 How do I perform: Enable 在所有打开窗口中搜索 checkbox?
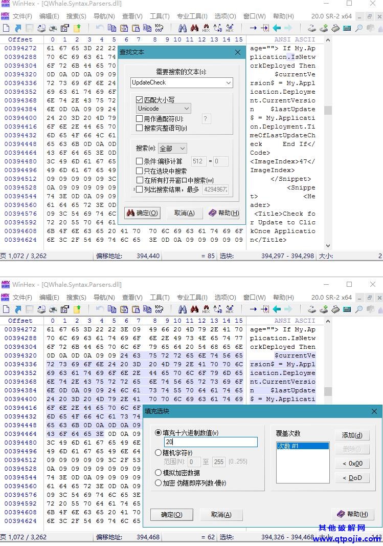pos(140,180)
